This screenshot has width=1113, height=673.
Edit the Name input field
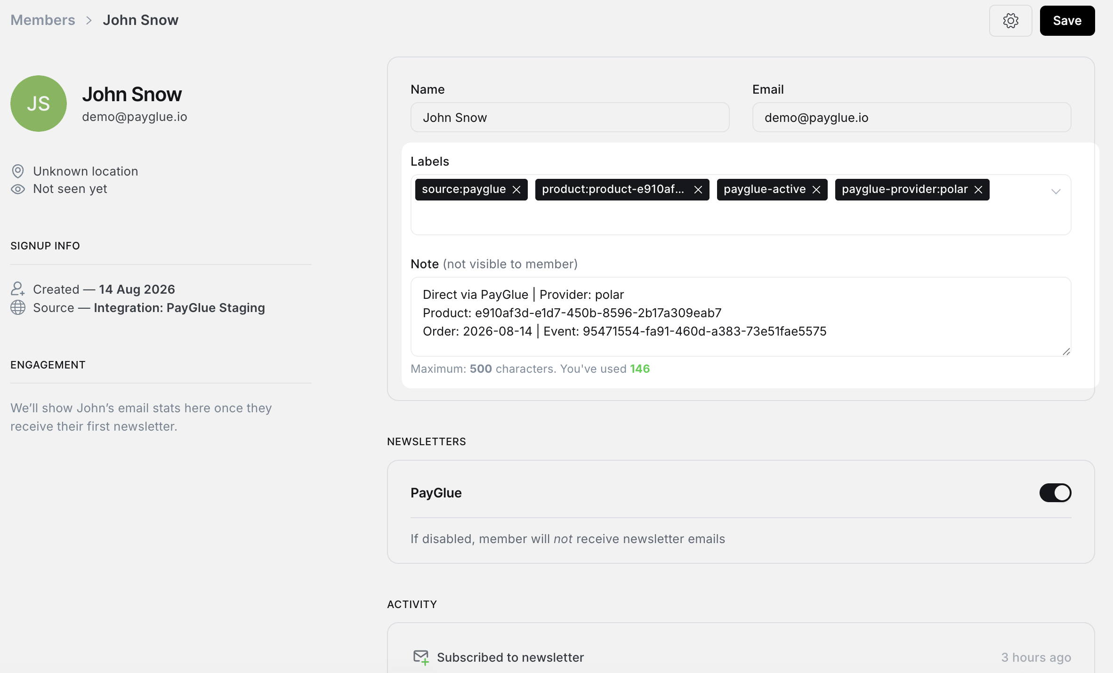pyautogui.click(x=570, y=118)
